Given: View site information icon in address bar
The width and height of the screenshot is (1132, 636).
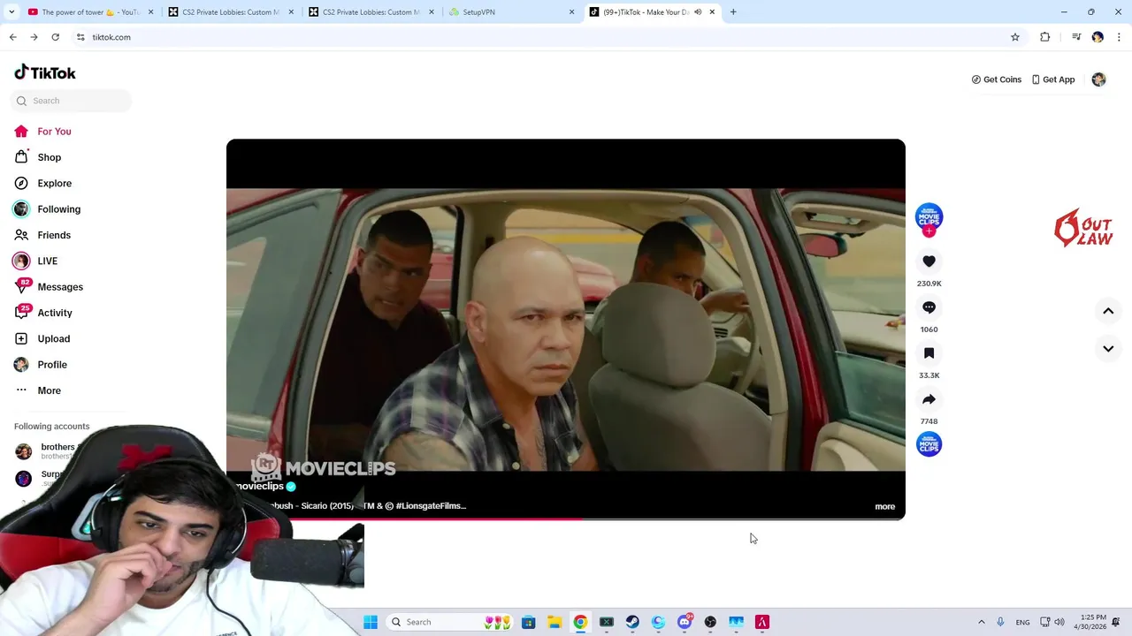Looking at the screenshot, I should [x=80, y=37].
